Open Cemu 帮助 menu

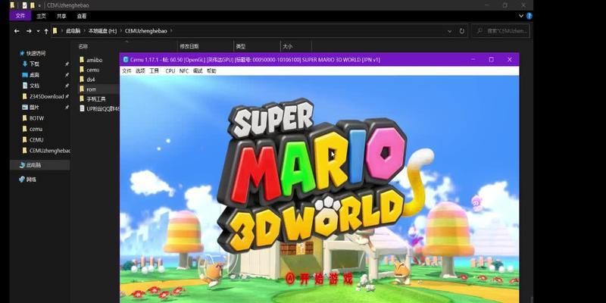211,71
